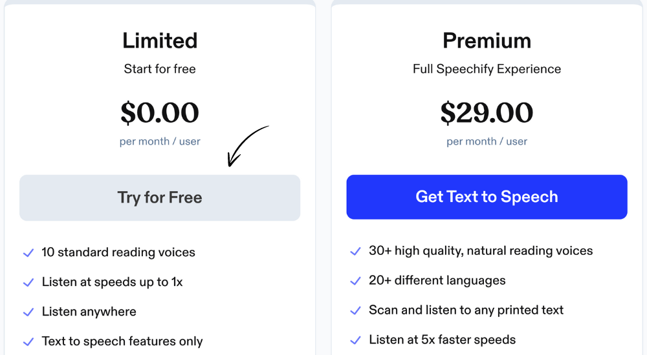
Task: Click checkmark next to Listen at speeds up to 1x
Action: click(28, 283)
